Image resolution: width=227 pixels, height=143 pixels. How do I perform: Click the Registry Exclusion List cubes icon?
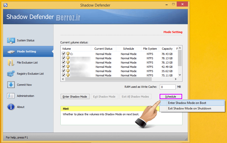click(11, 74)
